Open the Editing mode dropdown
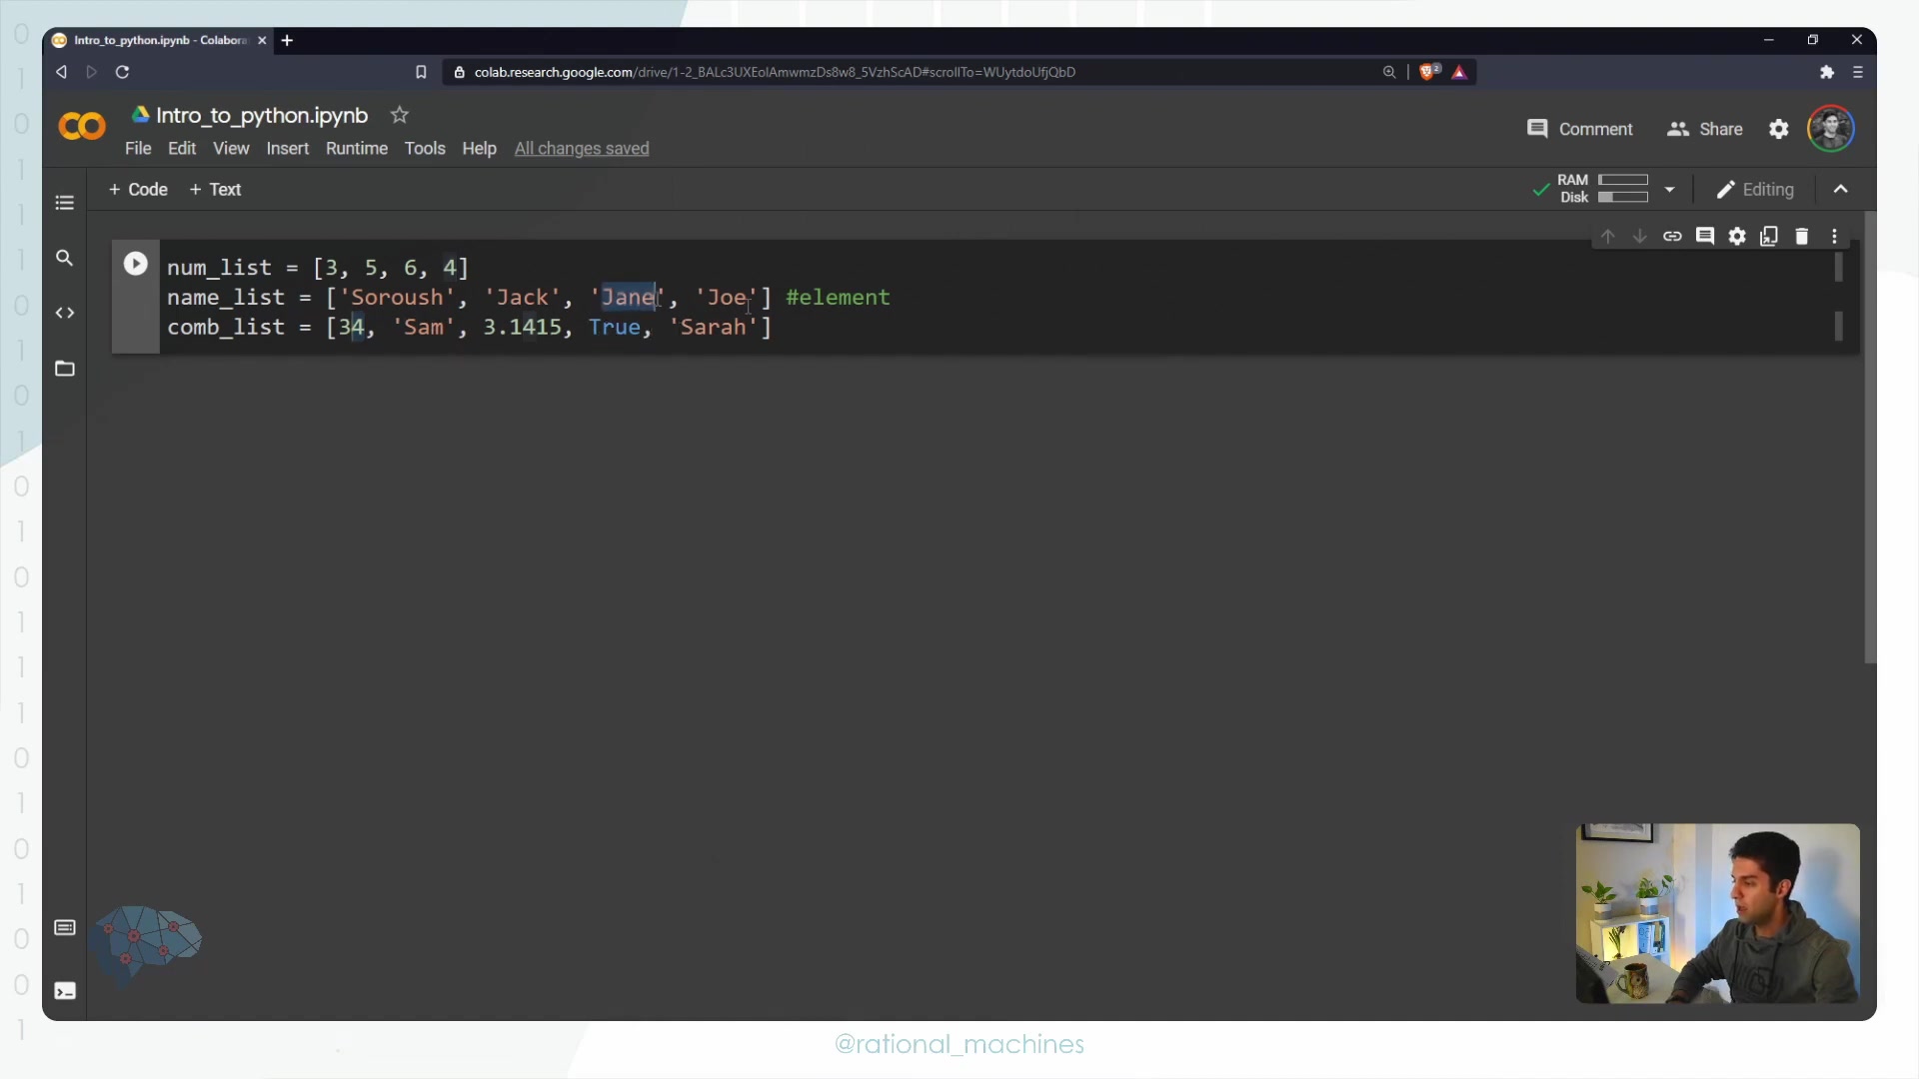This screenshot has height=1079, width=1919. tap(1755, 190)
